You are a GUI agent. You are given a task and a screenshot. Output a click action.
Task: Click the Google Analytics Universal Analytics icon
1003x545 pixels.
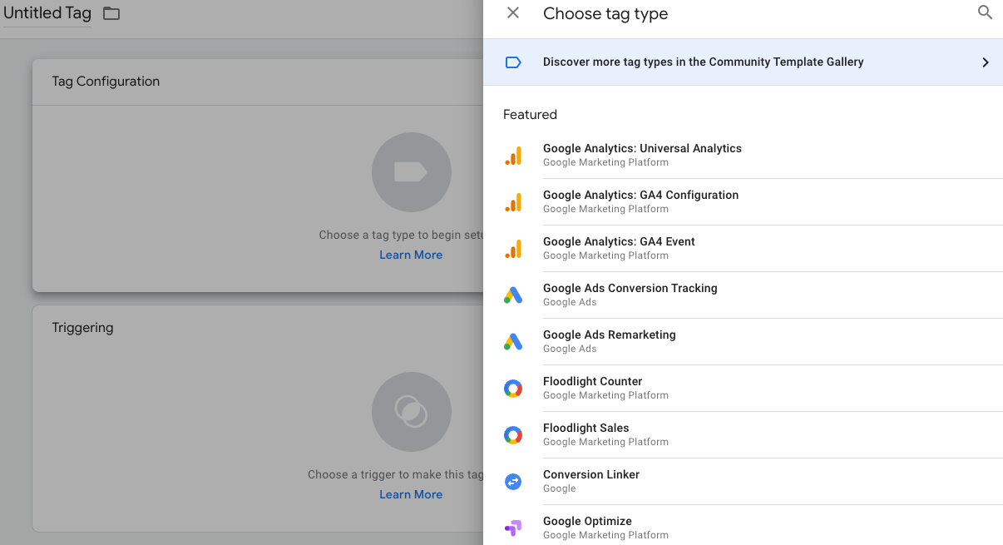pyautogui.click(x=513, y=156)
